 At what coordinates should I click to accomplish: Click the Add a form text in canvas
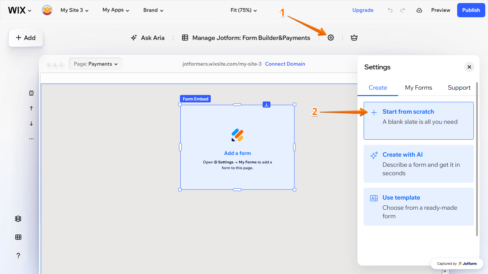238,153
